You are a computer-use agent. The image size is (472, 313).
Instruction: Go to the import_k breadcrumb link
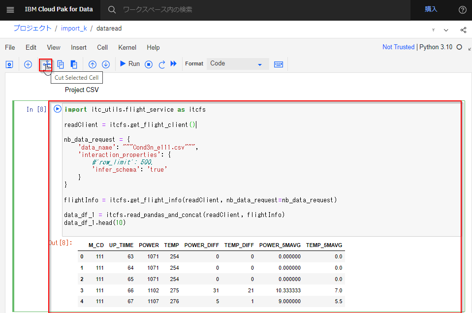(74, 28)
